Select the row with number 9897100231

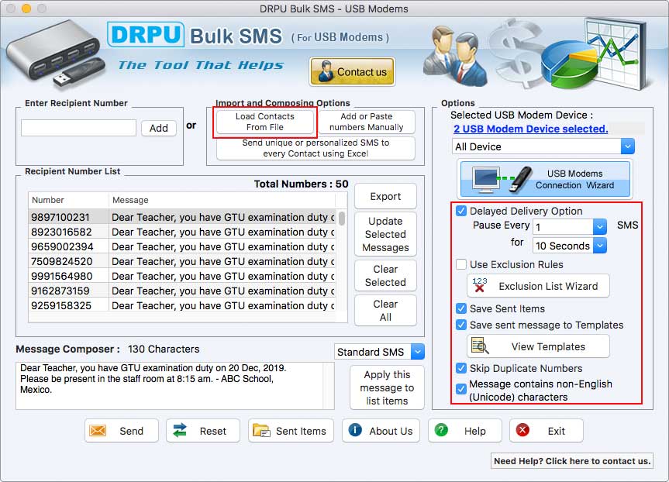point(182,217)
